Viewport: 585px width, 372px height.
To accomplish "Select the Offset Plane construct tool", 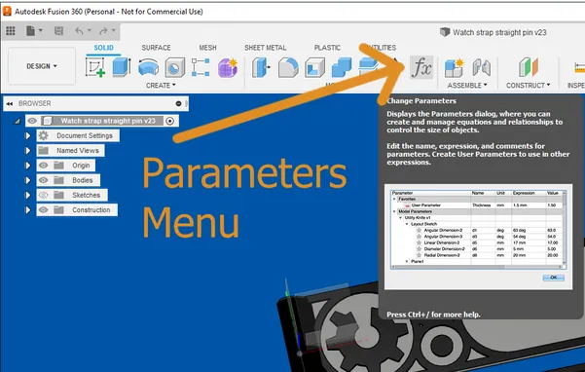I will (x=528, y=67).
